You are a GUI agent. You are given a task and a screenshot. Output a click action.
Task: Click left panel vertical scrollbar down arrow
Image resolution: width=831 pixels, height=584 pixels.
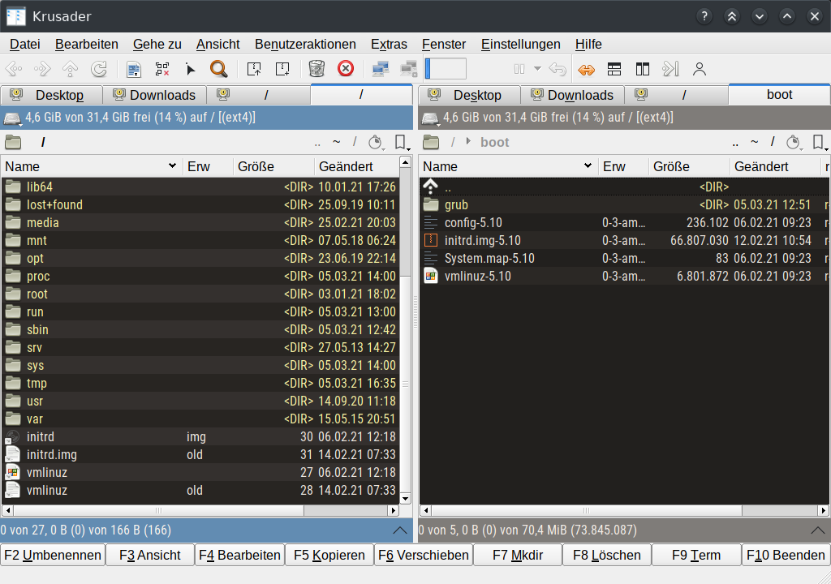pos(406,498)
